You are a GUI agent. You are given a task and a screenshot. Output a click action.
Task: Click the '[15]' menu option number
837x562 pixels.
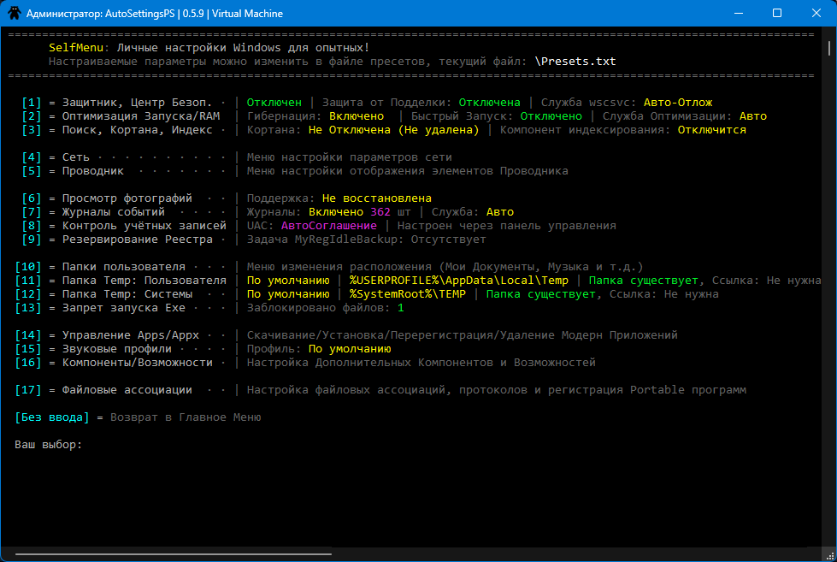(27, 349)
